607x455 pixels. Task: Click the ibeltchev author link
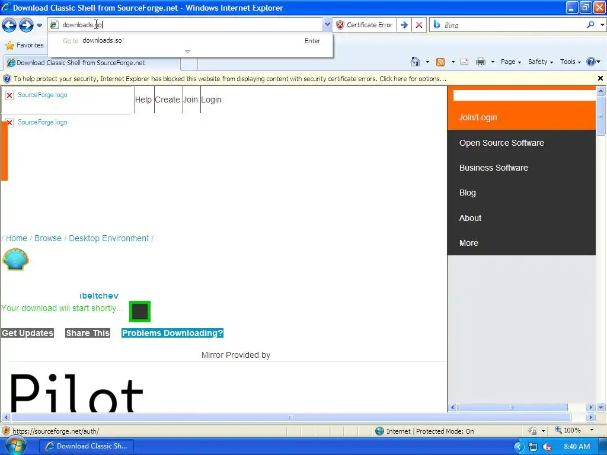[x=99, y=296]
